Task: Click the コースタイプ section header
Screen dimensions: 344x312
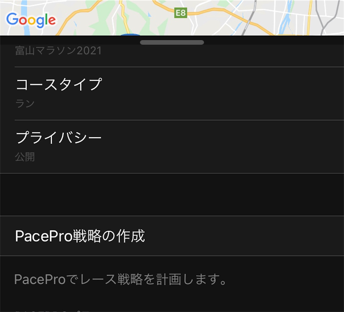Action: [59, 84]
